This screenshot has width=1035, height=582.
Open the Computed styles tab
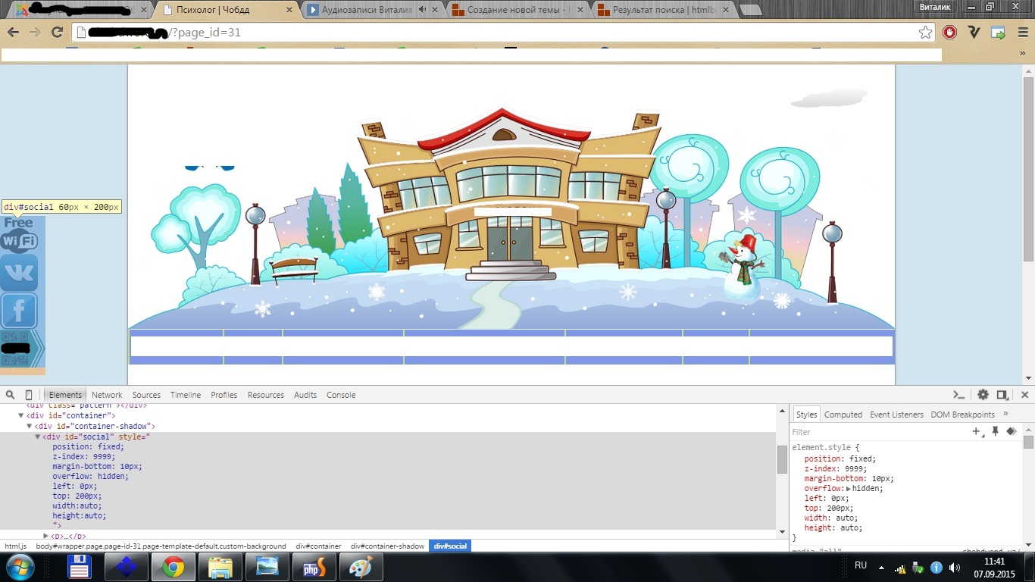[x=843, y=415]
